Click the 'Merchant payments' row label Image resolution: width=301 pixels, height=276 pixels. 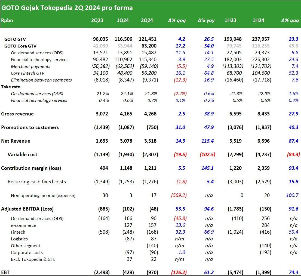[30, 67]
